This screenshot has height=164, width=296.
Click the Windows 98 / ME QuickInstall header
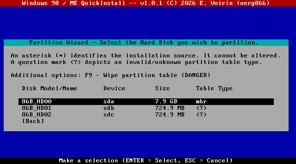pos(146,3)
